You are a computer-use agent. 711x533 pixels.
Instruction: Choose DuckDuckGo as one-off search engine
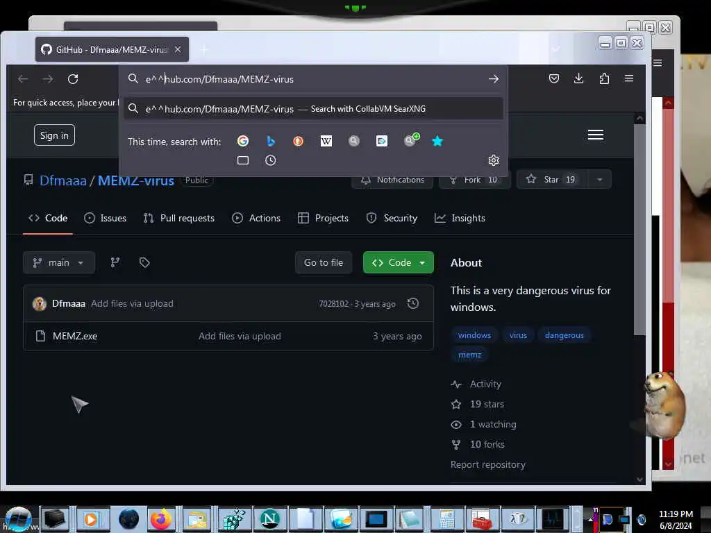[x=298, y=141]
